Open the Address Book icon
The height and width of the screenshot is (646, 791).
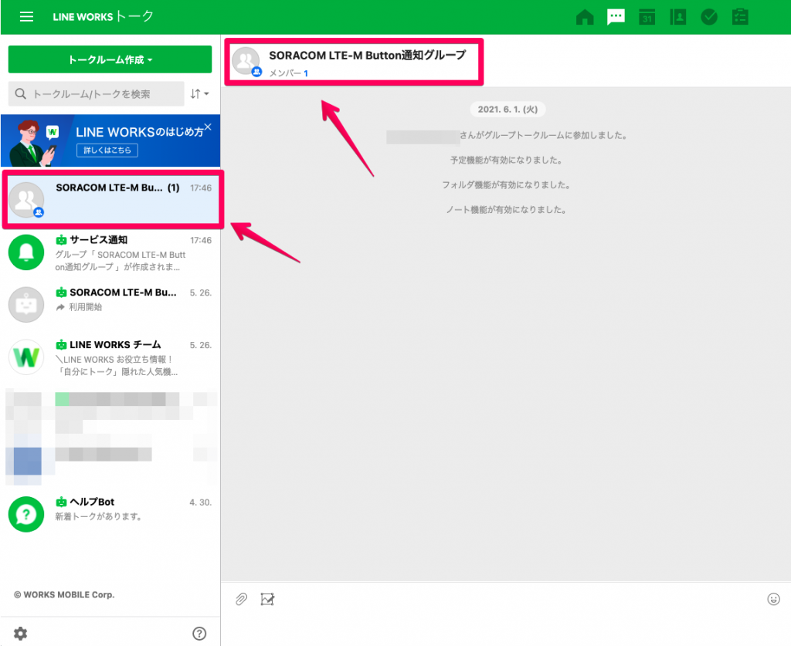click(678, 17)
